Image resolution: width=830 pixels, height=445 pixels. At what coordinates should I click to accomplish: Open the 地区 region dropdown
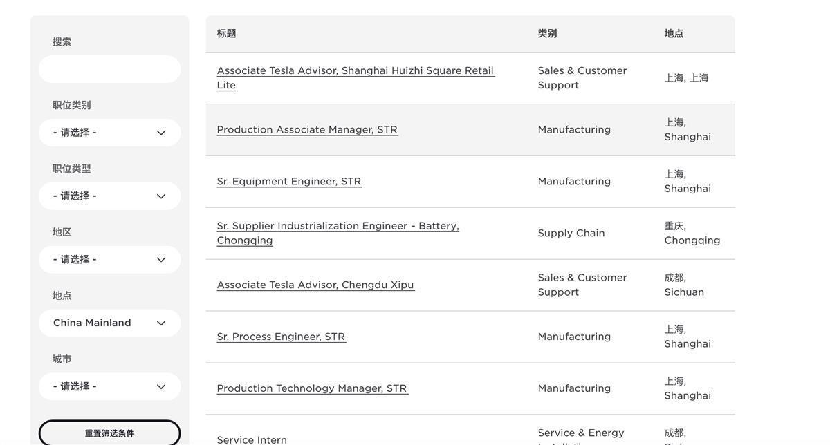click(109, 260)
